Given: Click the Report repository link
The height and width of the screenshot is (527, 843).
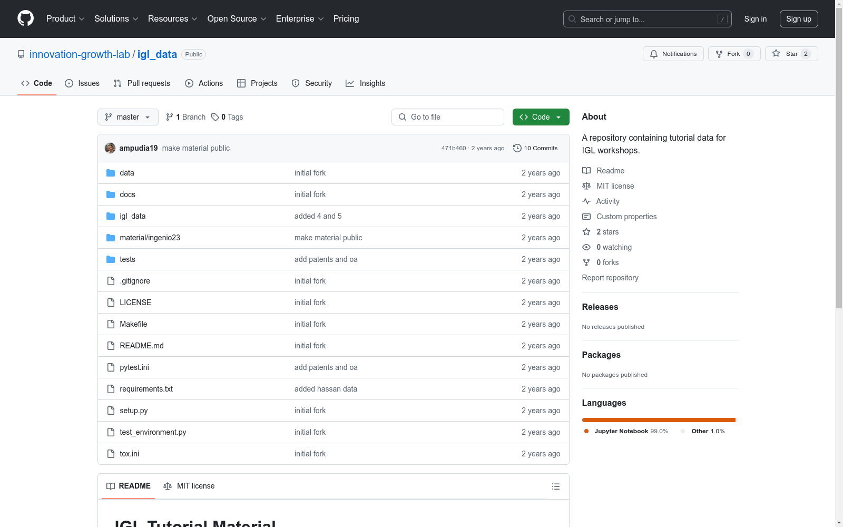Looking at the screenshot, I should coord(610,278).
